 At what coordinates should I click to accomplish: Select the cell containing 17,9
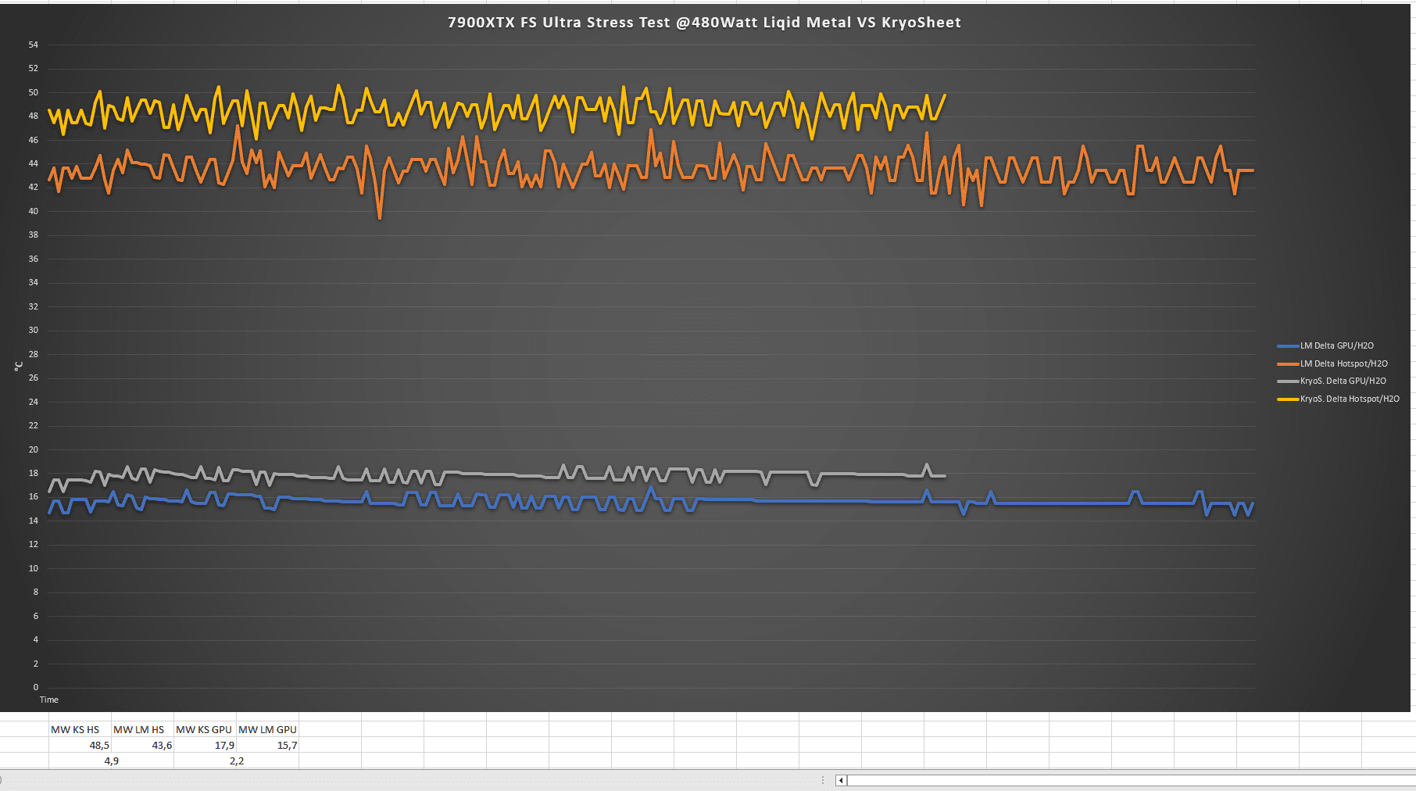[x=205, y=745]
